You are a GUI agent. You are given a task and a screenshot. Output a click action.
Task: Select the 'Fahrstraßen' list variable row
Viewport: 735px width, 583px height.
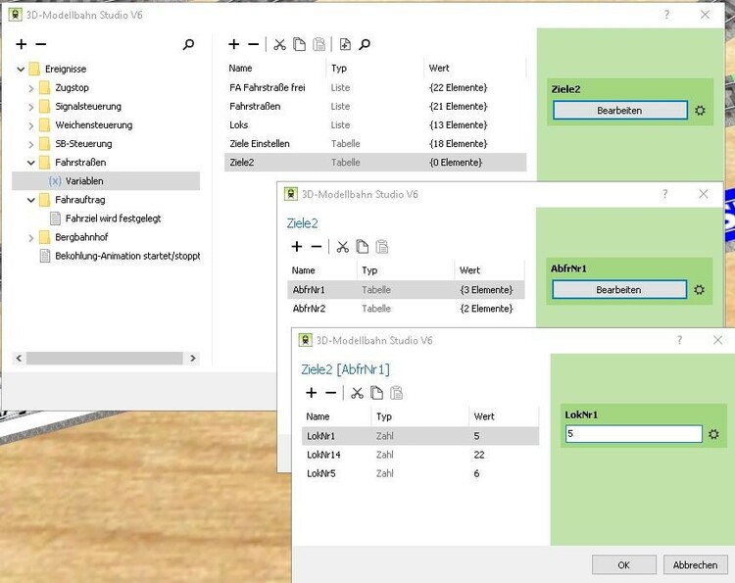[x=375, y=107]
